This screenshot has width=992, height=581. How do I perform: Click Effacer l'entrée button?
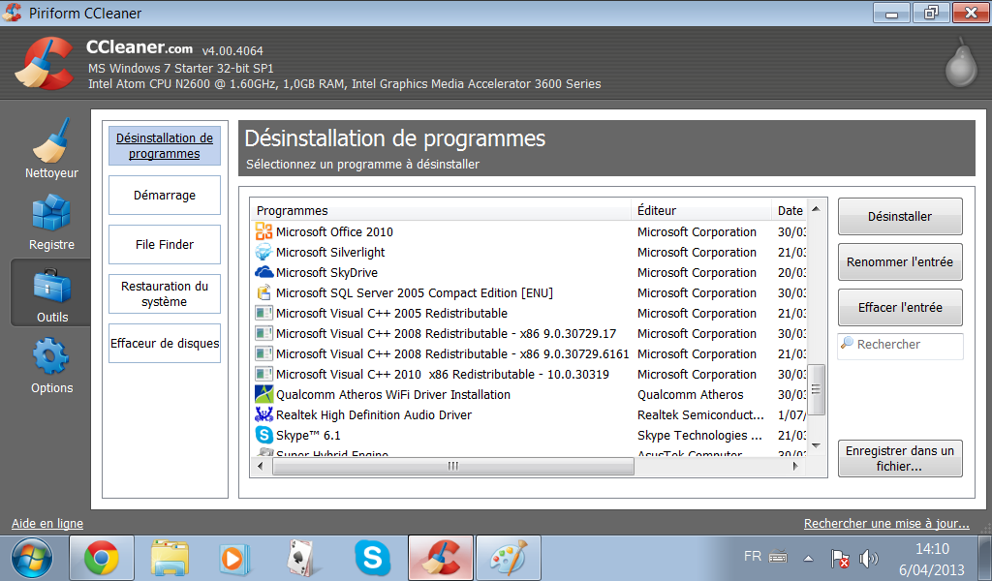coord(900,307)
